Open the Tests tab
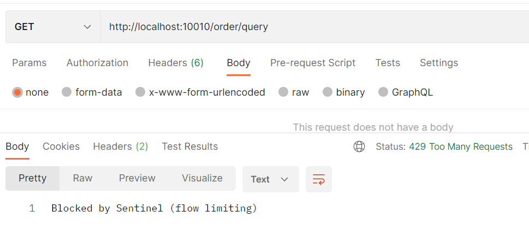Image resolution: width=529 pixels, height=229 pixels. click(388, 63)
